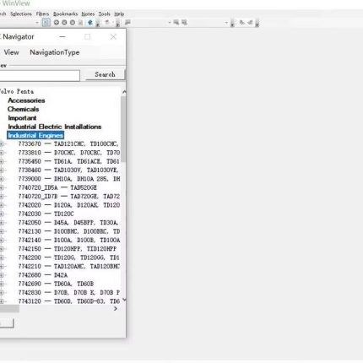Image resolution: width=363 pixels, height=363 pixels.
Task: Select row 7742830 — D70B
Action: (69, 292)
